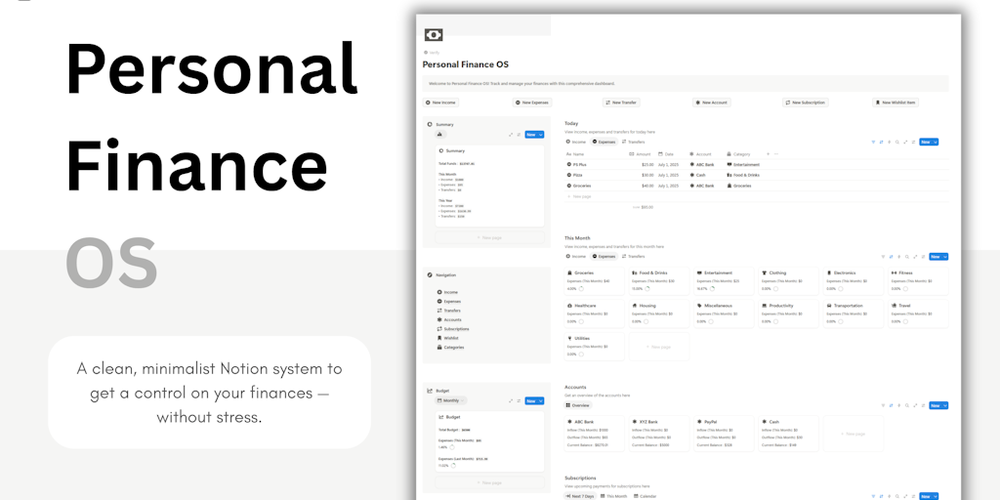Click ABC Bank account card icon
This screenshot has height=500, width=1000.
pos(570,422)
